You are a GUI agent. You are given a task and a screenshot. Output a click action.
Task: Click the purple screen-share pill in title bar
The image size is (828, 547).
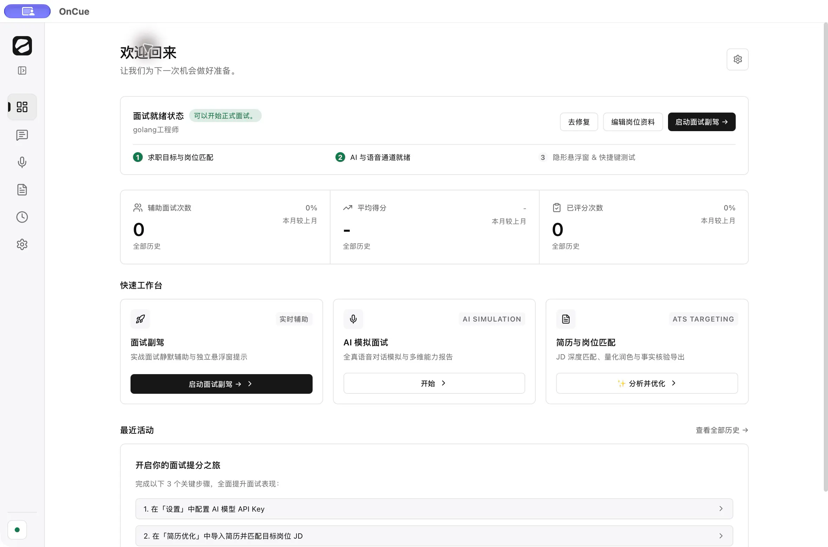tap(27, 11)
